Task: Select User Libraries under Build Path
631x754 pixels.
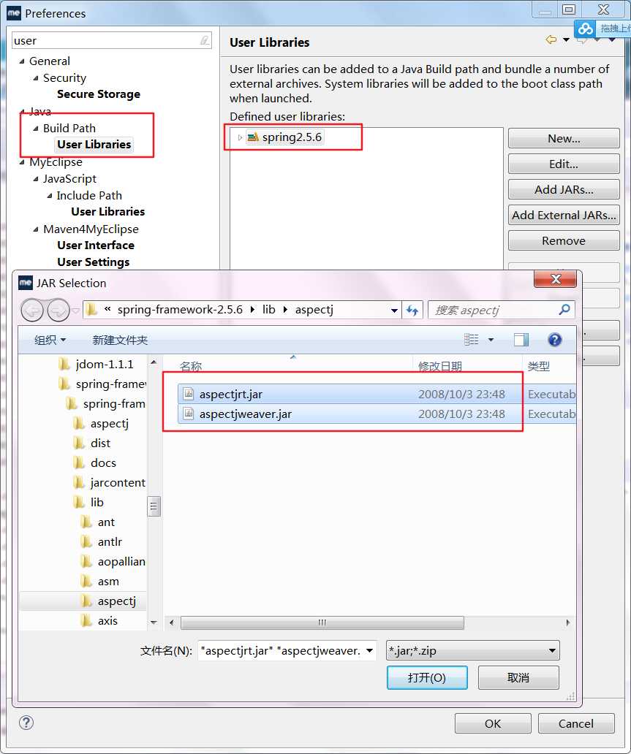Action: (x=94, y=145)
